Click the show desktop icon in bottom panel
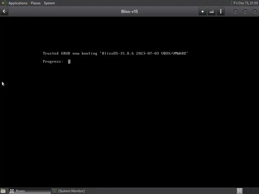259x194 pixels. tap(3, 191)
